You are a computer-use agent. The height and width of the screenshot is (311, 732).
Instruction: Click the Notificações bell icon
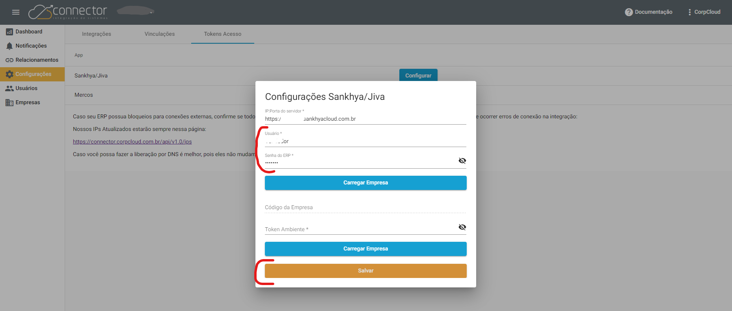click(x=9, y=46)
